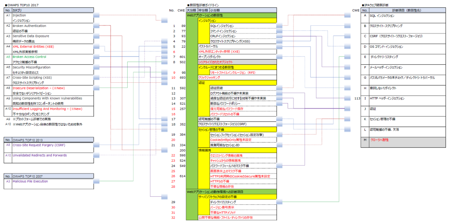Select the 'パストラバーサル' cell
The height and width of the screenshot is (223, 449).
point(237,46)
